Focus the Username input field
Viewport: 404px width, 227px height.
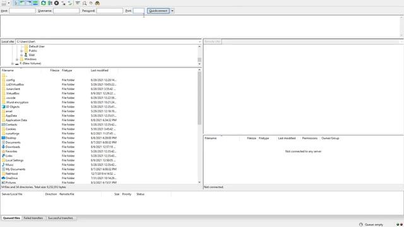point(66,11)
